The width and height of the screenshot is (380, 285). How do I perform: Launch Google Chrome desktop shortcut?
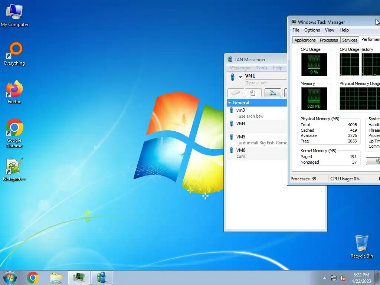click(14, 133)
